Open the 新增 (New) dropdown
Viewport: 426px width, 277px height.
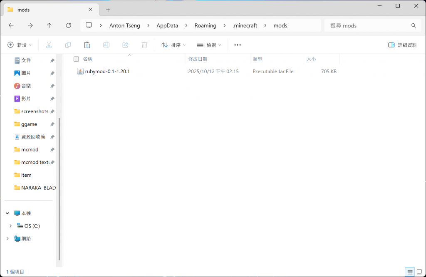coord(20,45)
